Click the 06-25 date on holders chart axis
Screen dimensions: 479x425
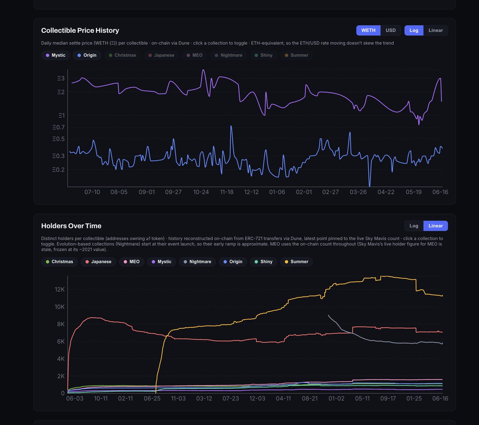[152, 399]
